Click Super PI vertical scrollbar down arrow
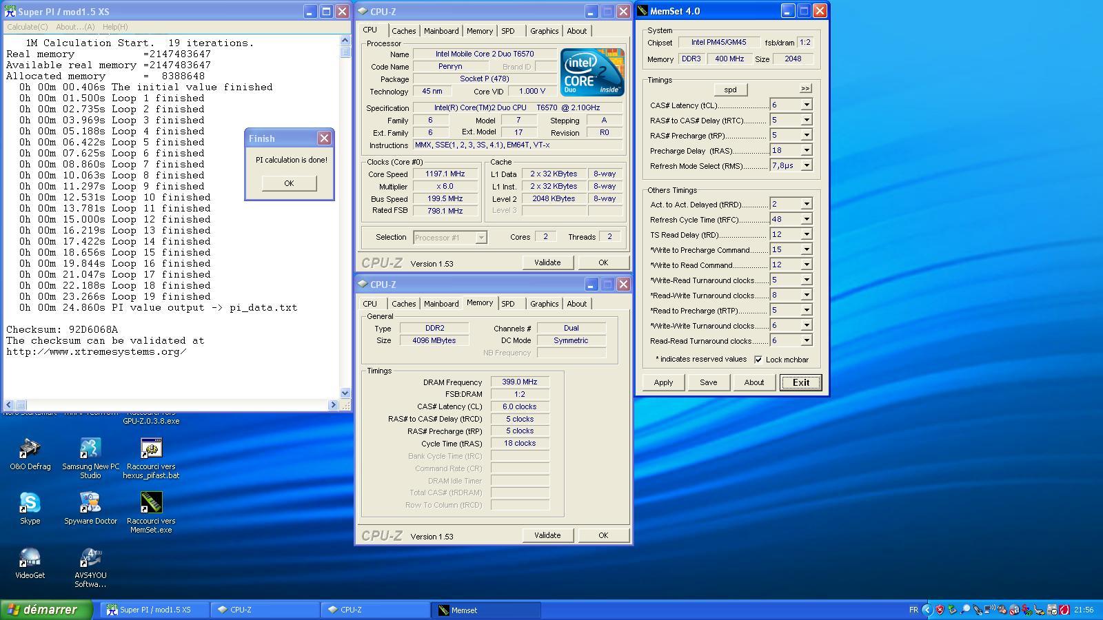The height and width of the screenshot is (620, 1103). point(345,393)
